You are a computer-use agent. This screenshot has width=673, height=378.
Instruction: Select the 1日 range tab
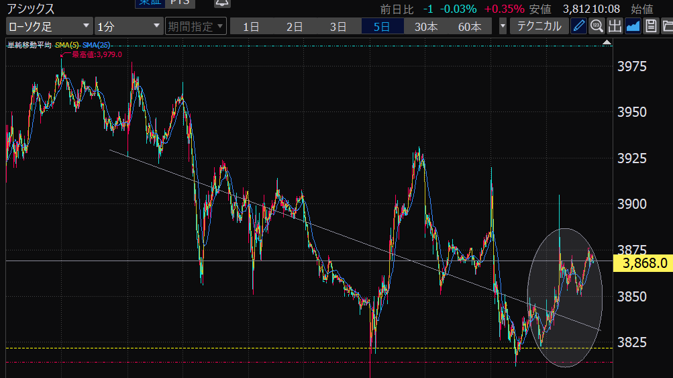click(x=252, y=27)
